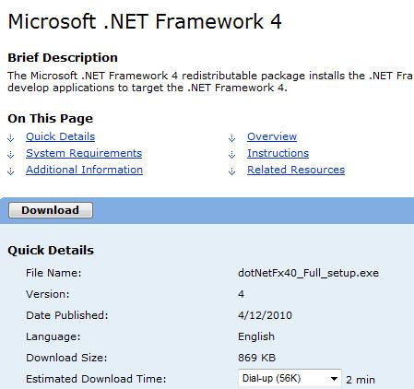Open the Dial-up (56K) connection speed dropdown

(x=290, y=379)
